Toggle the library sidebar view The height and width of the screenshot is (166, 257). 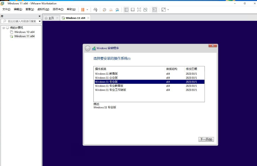point(126,10)
